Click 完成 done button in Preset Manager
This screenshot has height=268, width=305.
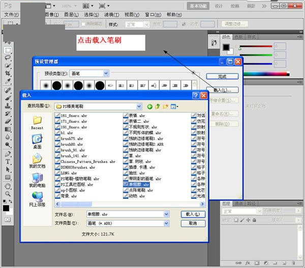pos(222,76)
